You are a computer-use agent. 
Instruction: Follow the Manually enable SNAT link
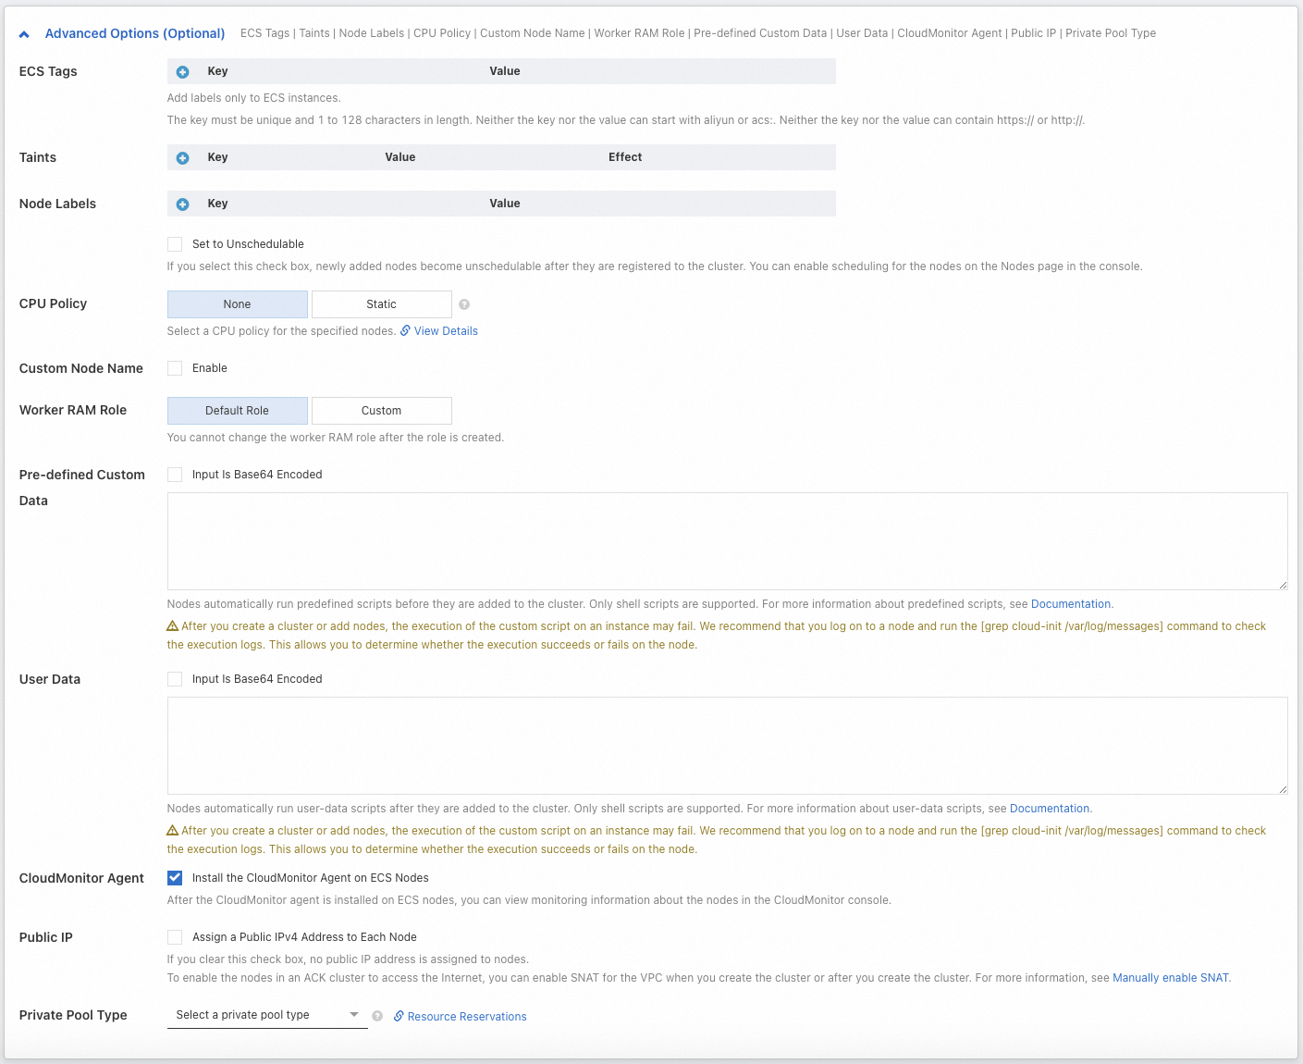click(1171, 978)
